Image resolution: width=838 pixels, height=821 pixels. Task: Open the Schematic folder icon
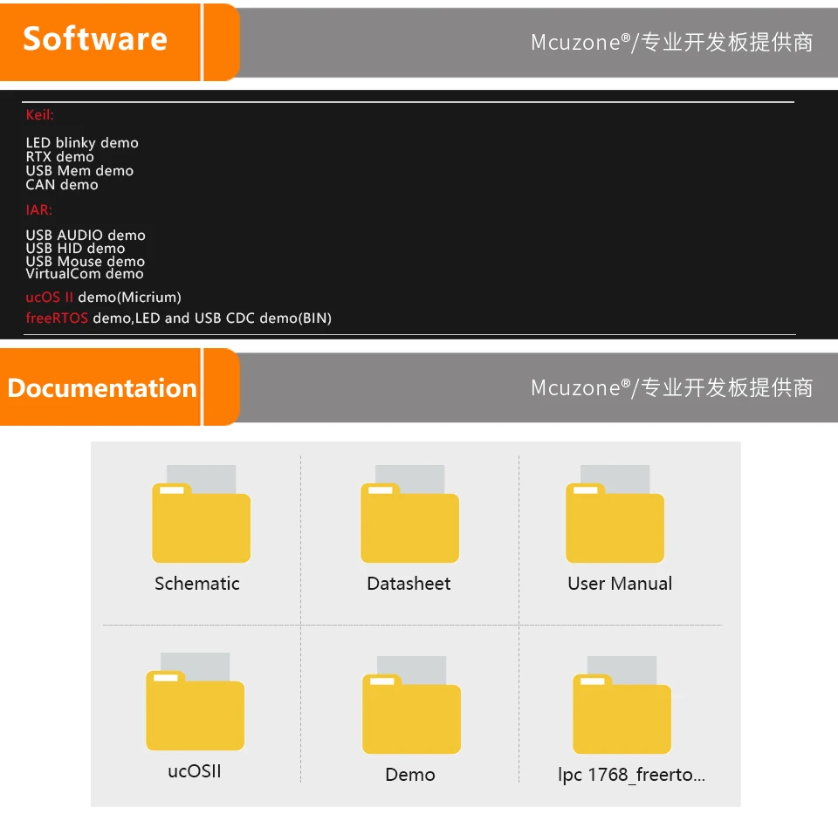pos(201,513)
